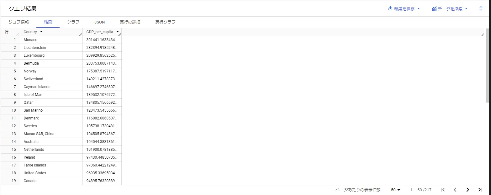491x195 pixels.
Task: Go to the previous results page
Action: point(455,190)
